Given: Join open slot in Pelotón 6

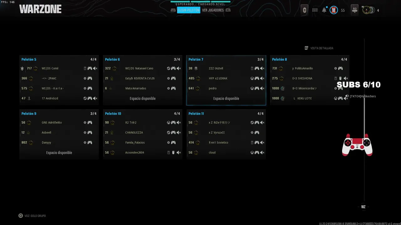Looking at the screenshot, I should click(143, 98).
